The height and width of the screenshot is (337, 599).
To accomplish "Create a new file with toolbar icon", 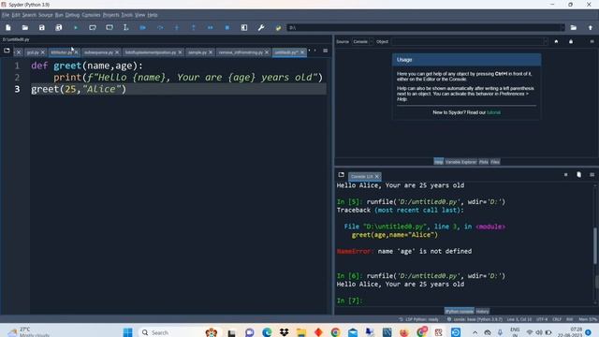I will click(x=8, y=27).
